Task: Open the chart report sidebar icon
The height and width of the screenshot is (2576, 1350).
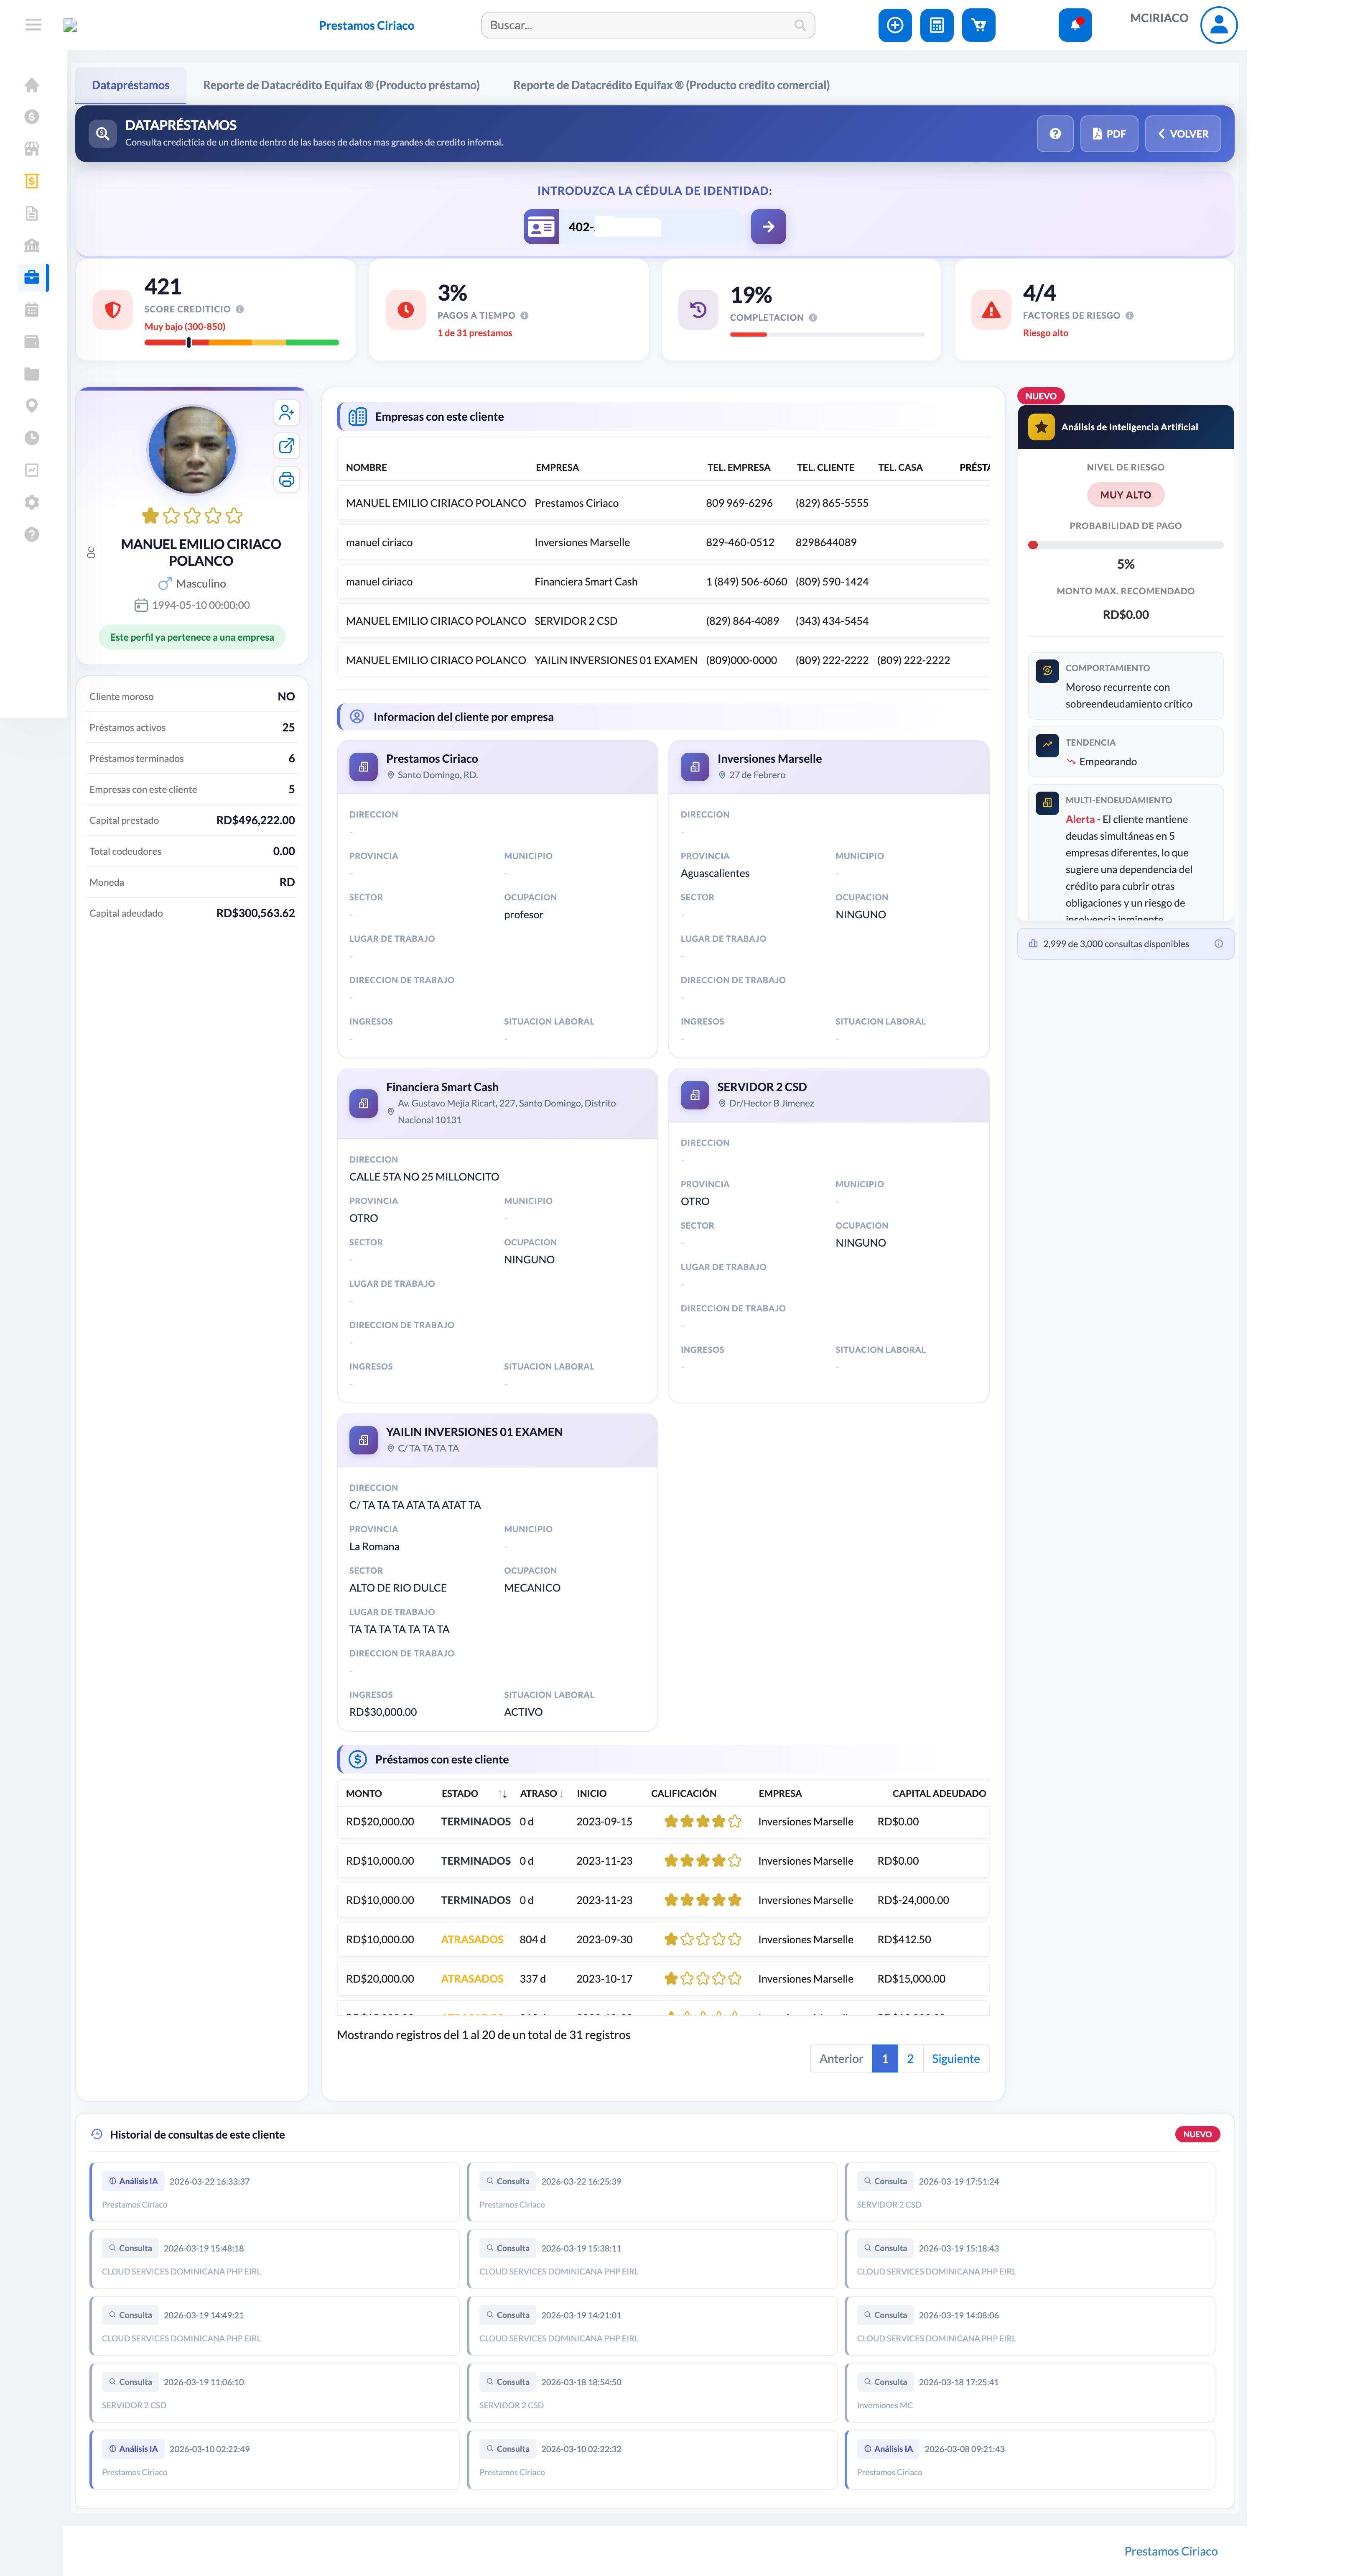Action: (x=32, y=470)
